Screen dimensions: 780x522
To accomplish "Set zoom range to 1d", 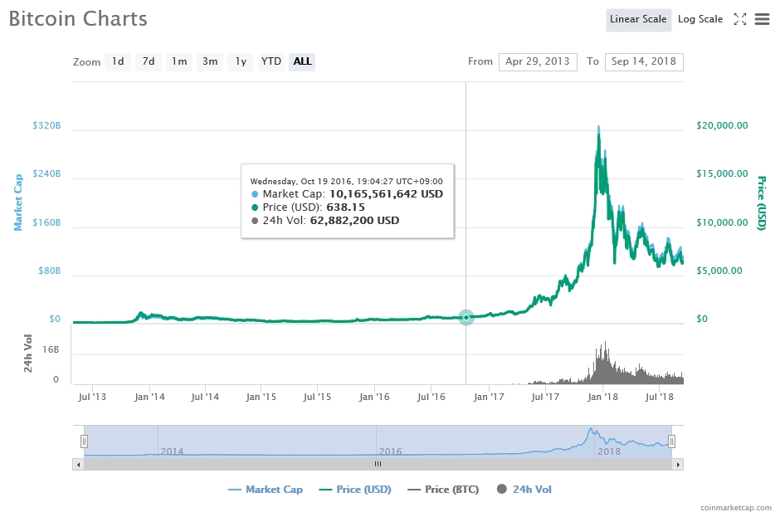I will point(118,61).
